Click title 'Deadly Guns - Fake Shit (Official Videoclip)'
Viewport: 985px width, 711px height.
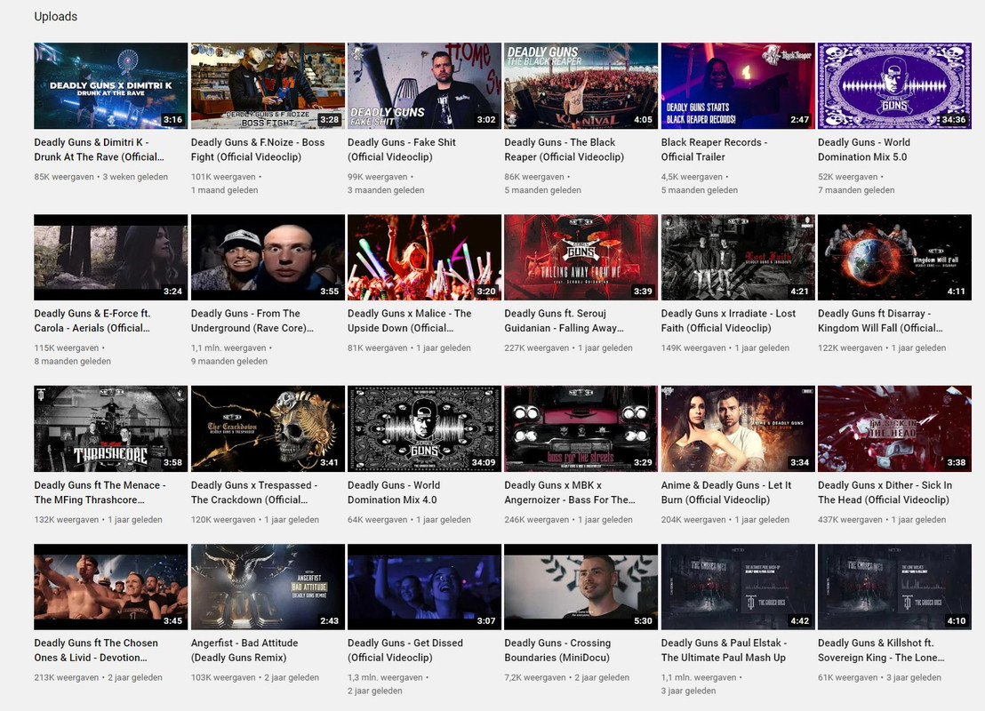(402, 149)
